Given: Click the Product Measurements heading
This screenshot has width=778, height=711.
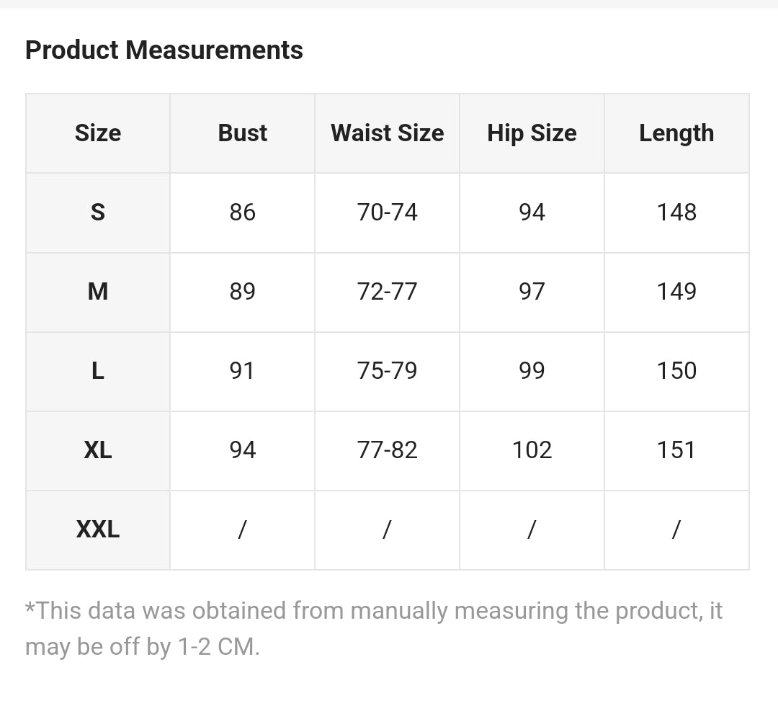Looking at the screenshot, I should point(164,50).
